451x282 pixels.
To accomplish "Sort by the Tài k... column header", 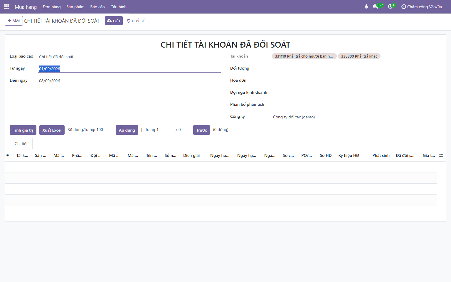I will click(22, 155).
